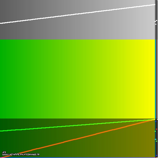Select the cyan marker on right strip
The width and height of the screenshot is (158, 158).
[156, 139]
